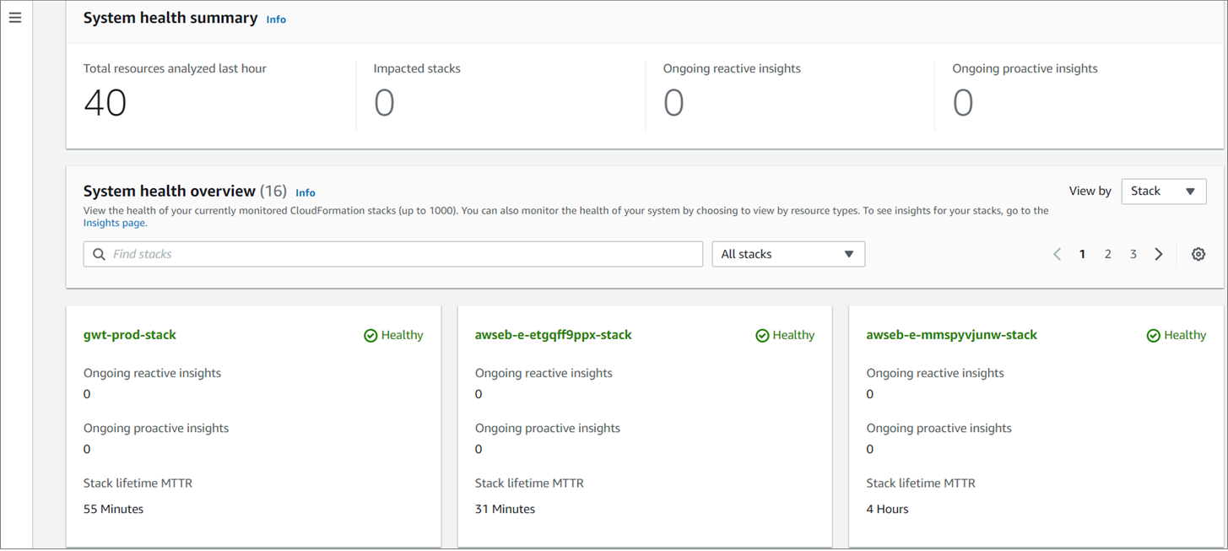The image size is (1228, 551).
Task: Click the 4 Hours MTTR value
Action: point(888,510)
